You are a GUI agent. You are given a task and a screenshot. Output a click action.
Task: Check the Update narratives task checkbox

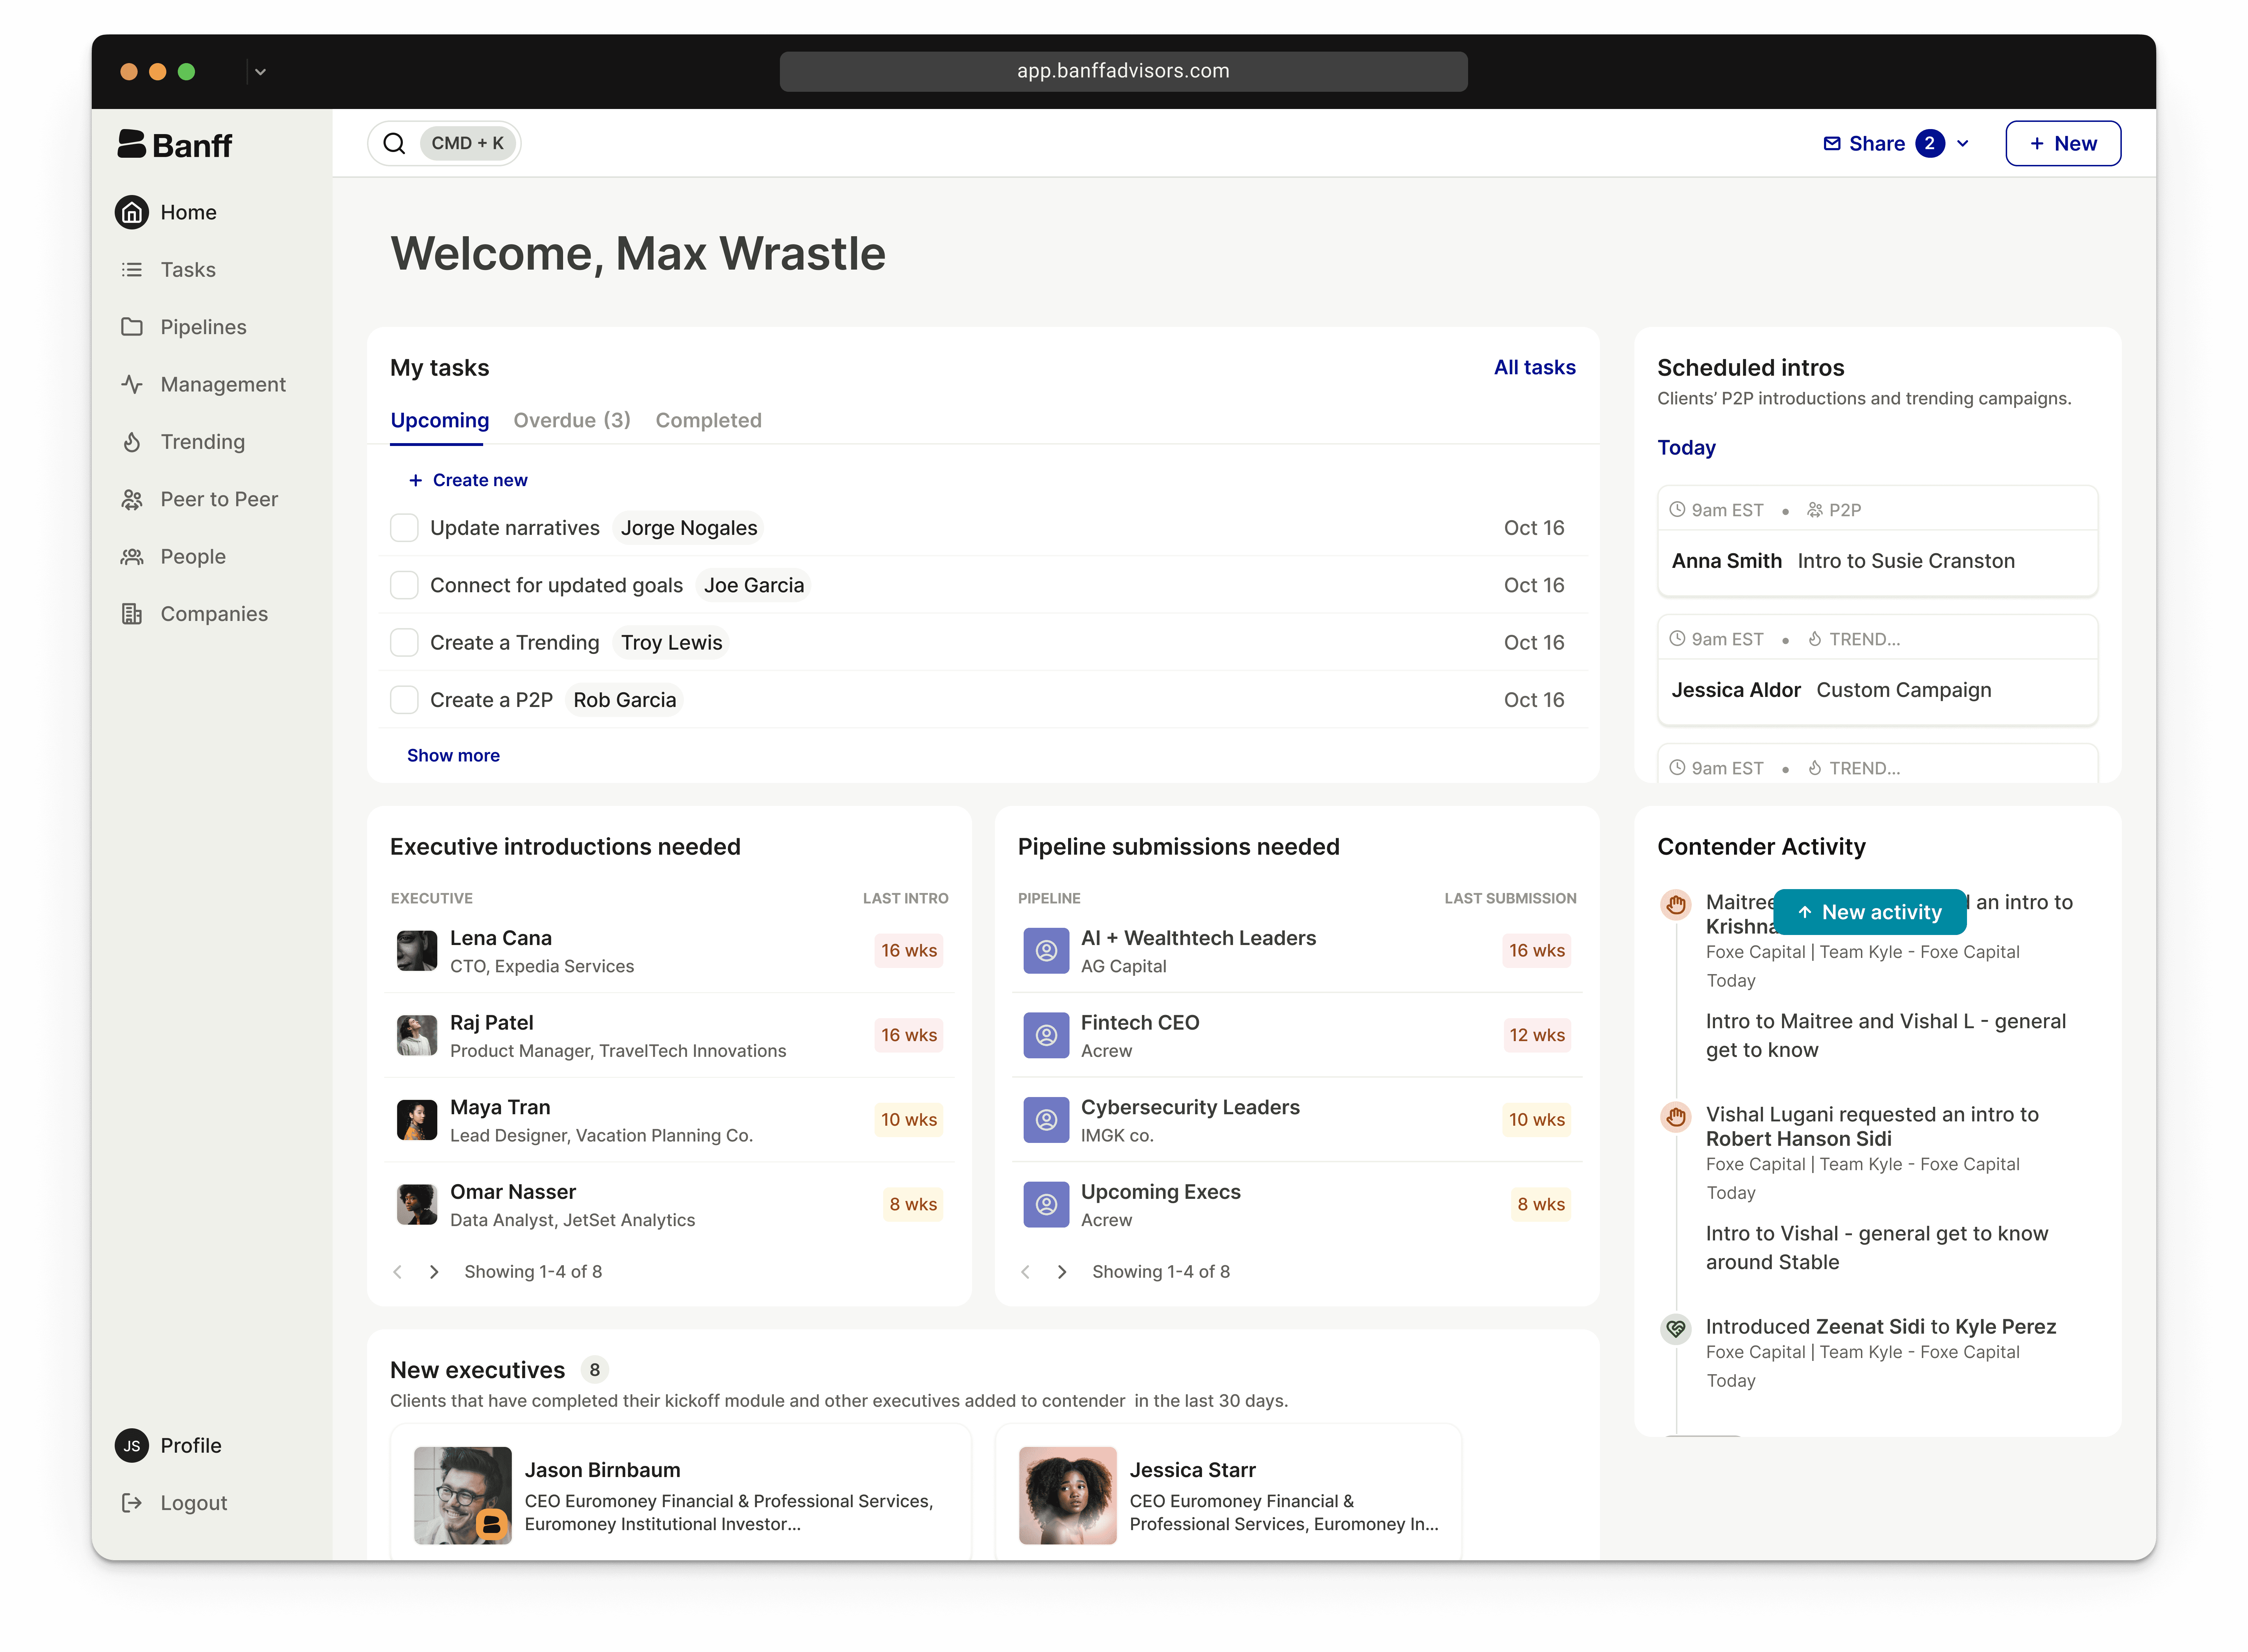[404, 528]
